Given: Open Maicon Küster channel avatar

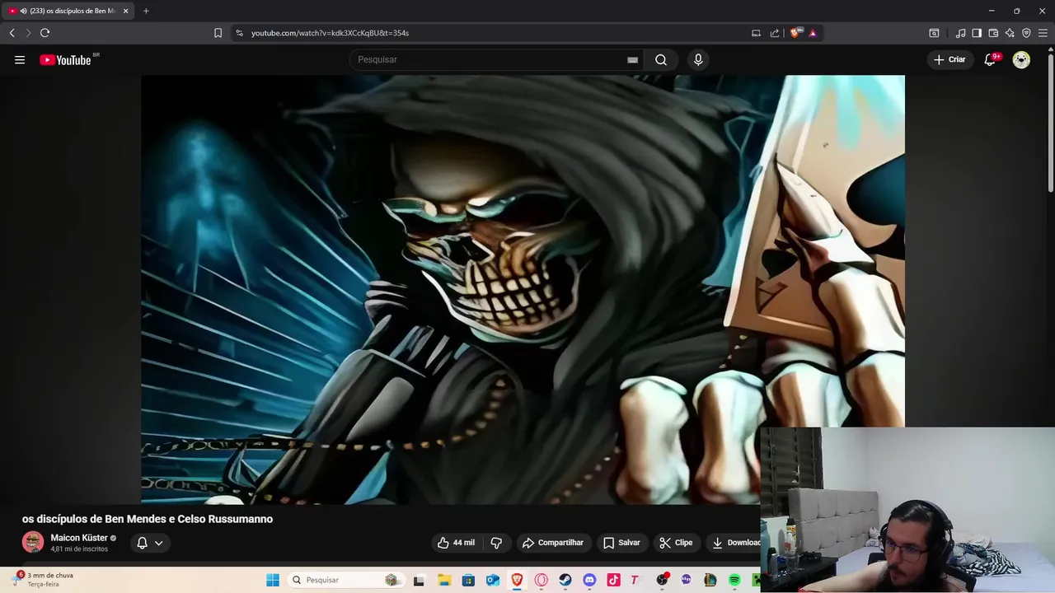Looking at the screenshot, I should (x=33, y=542).
